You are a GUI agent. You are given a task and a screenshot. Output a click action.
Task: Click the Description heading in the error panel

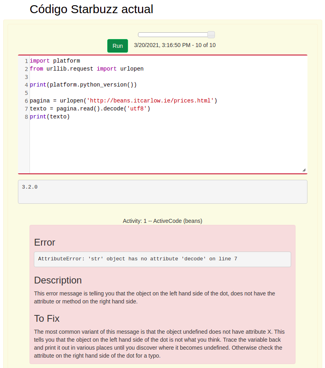58,280
